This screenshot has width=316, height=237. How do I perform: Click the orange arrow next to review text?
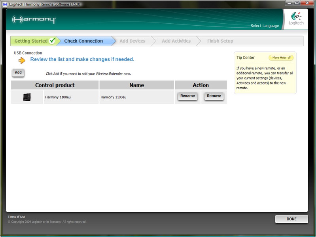coord(22,60)
